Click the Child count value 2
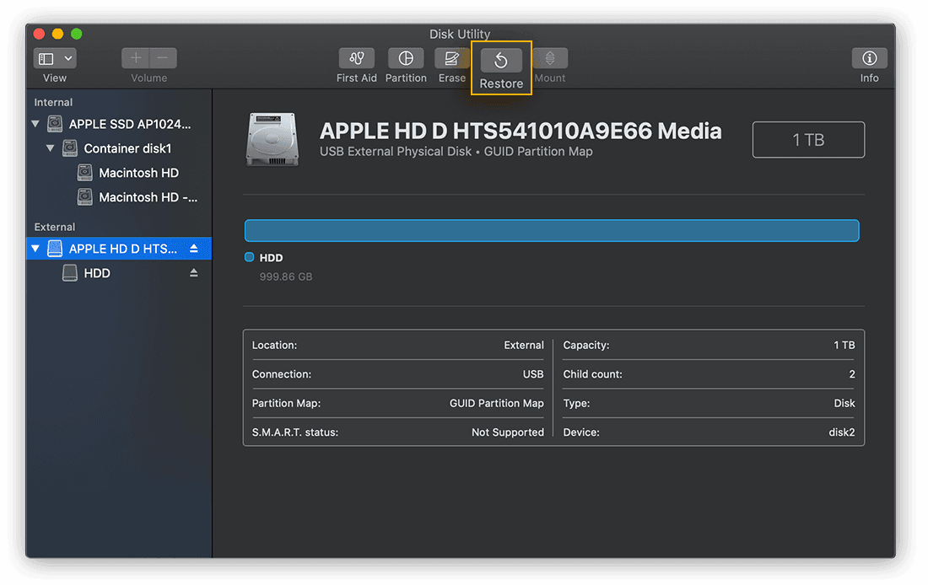The image size is (928, 585). pos(852,374)
